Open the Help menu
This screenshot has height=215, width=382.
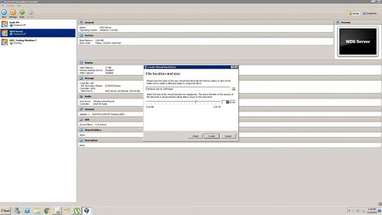pos(19,5)
